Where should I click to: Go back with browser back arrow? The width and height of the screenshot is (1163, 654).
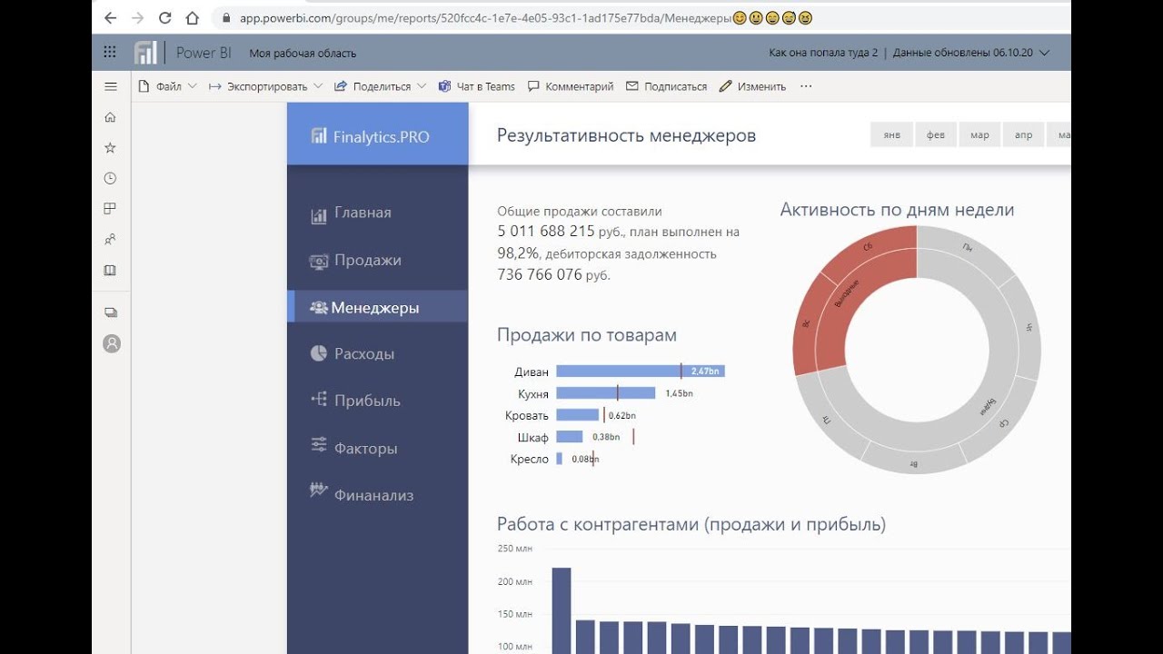point(110,17)
